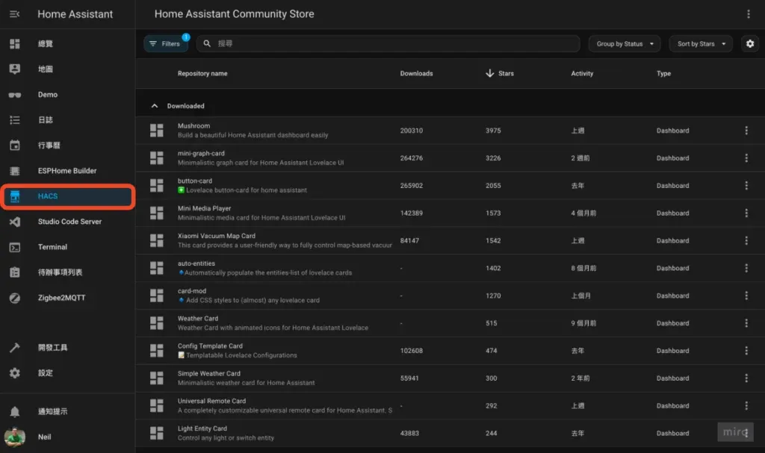Open the Mushroom row three-dot menu
Viewport: 765px width, 453px height.
tap(746, 131)
